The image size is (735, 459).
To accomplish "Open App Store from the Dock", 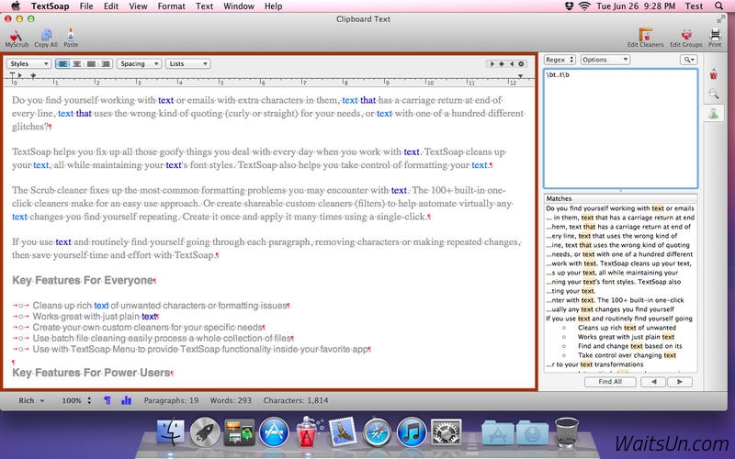I will pos(274,431).
